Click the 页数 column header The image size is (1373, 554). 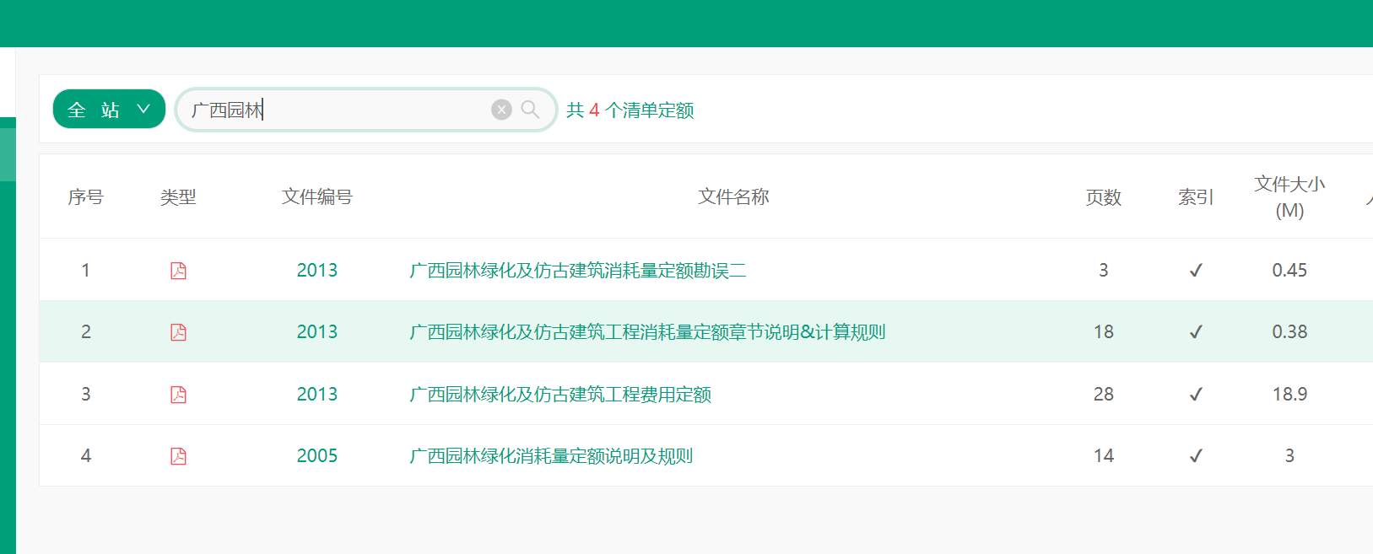[x=1104, y=197]
